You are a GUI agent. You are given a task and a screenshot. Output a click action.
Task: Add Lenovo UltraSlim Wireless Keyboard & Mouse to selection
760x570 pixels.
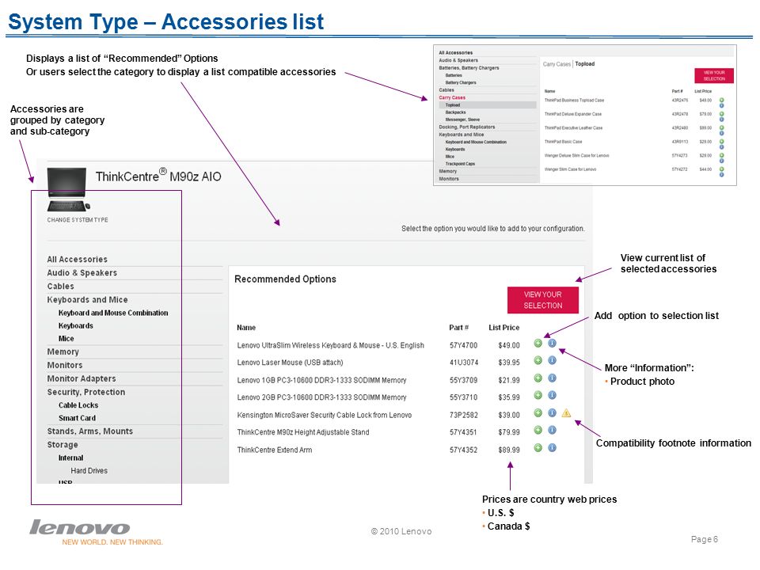[538, 343]
